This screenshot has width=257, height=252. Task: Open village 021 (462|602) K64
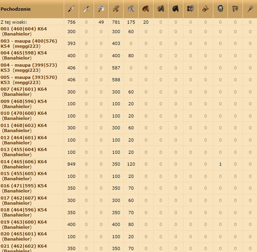point(24,246)
